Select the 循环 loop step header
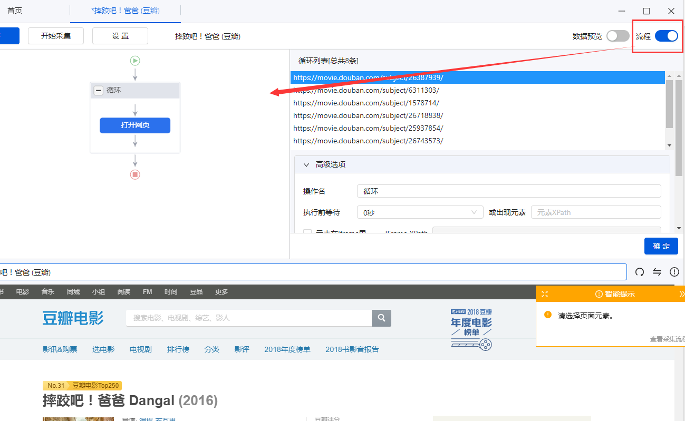Image resolution: width=685 pixels, height=421 pixels. 135,91
